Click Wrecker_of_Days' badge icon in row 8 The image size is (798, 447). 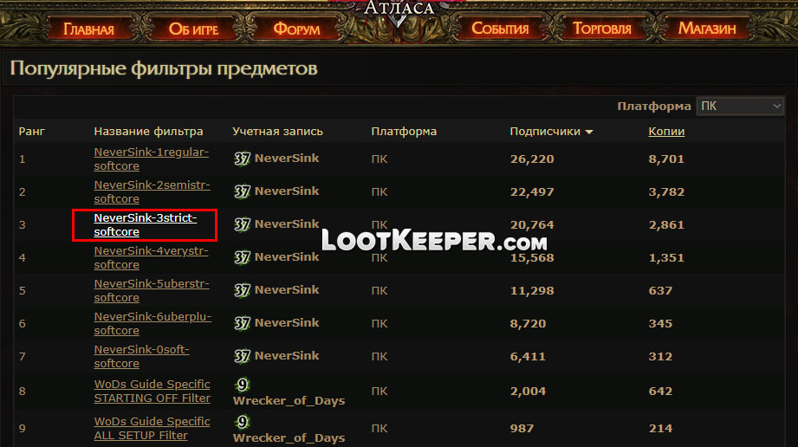(243, 385)
